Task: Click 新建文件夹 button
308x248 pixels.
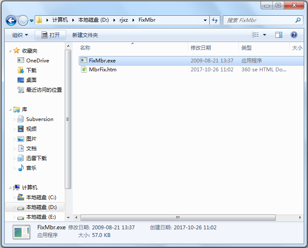Action: [85, 35]
